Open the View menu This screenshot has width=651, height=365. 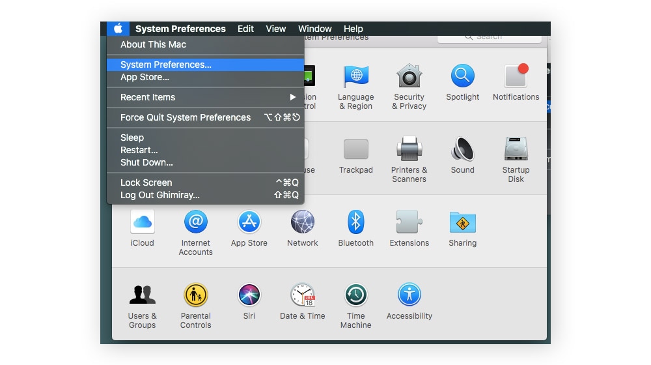(275, 29)
